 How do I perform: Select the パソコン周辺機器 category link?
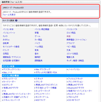point(42,29)
